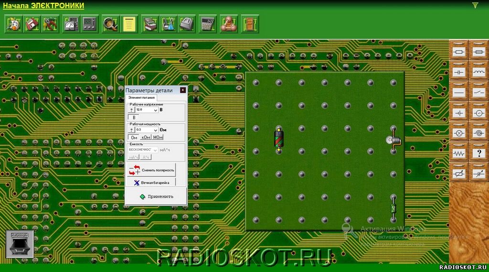This screenshot has width=489, height=272.
Task: Open the floppy disk save icon
Action: (x=32, y=24)
